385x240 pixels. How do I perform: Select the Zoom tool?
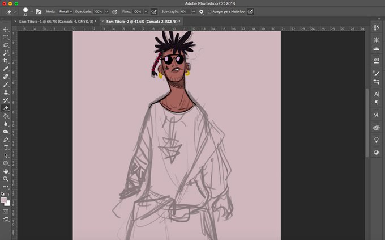[6, 179]
